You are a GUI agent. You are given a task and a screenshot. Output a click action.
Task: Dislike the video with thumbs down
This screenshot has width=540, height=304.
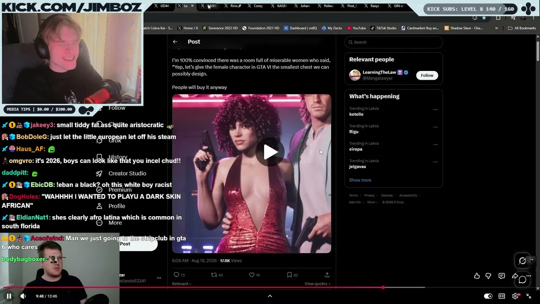pyautogui.click(x=488, y=276)
